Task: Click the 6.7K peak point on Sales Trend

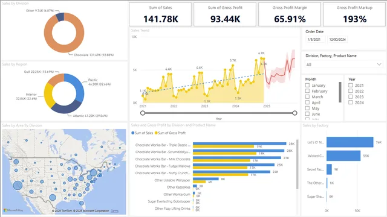Action: point(261,58)
